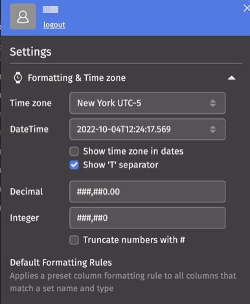Click the Show 'T' separator label

(x=120, y=165)
